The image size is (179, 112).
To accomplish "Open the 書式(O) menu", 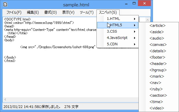I will click(50, 12).
